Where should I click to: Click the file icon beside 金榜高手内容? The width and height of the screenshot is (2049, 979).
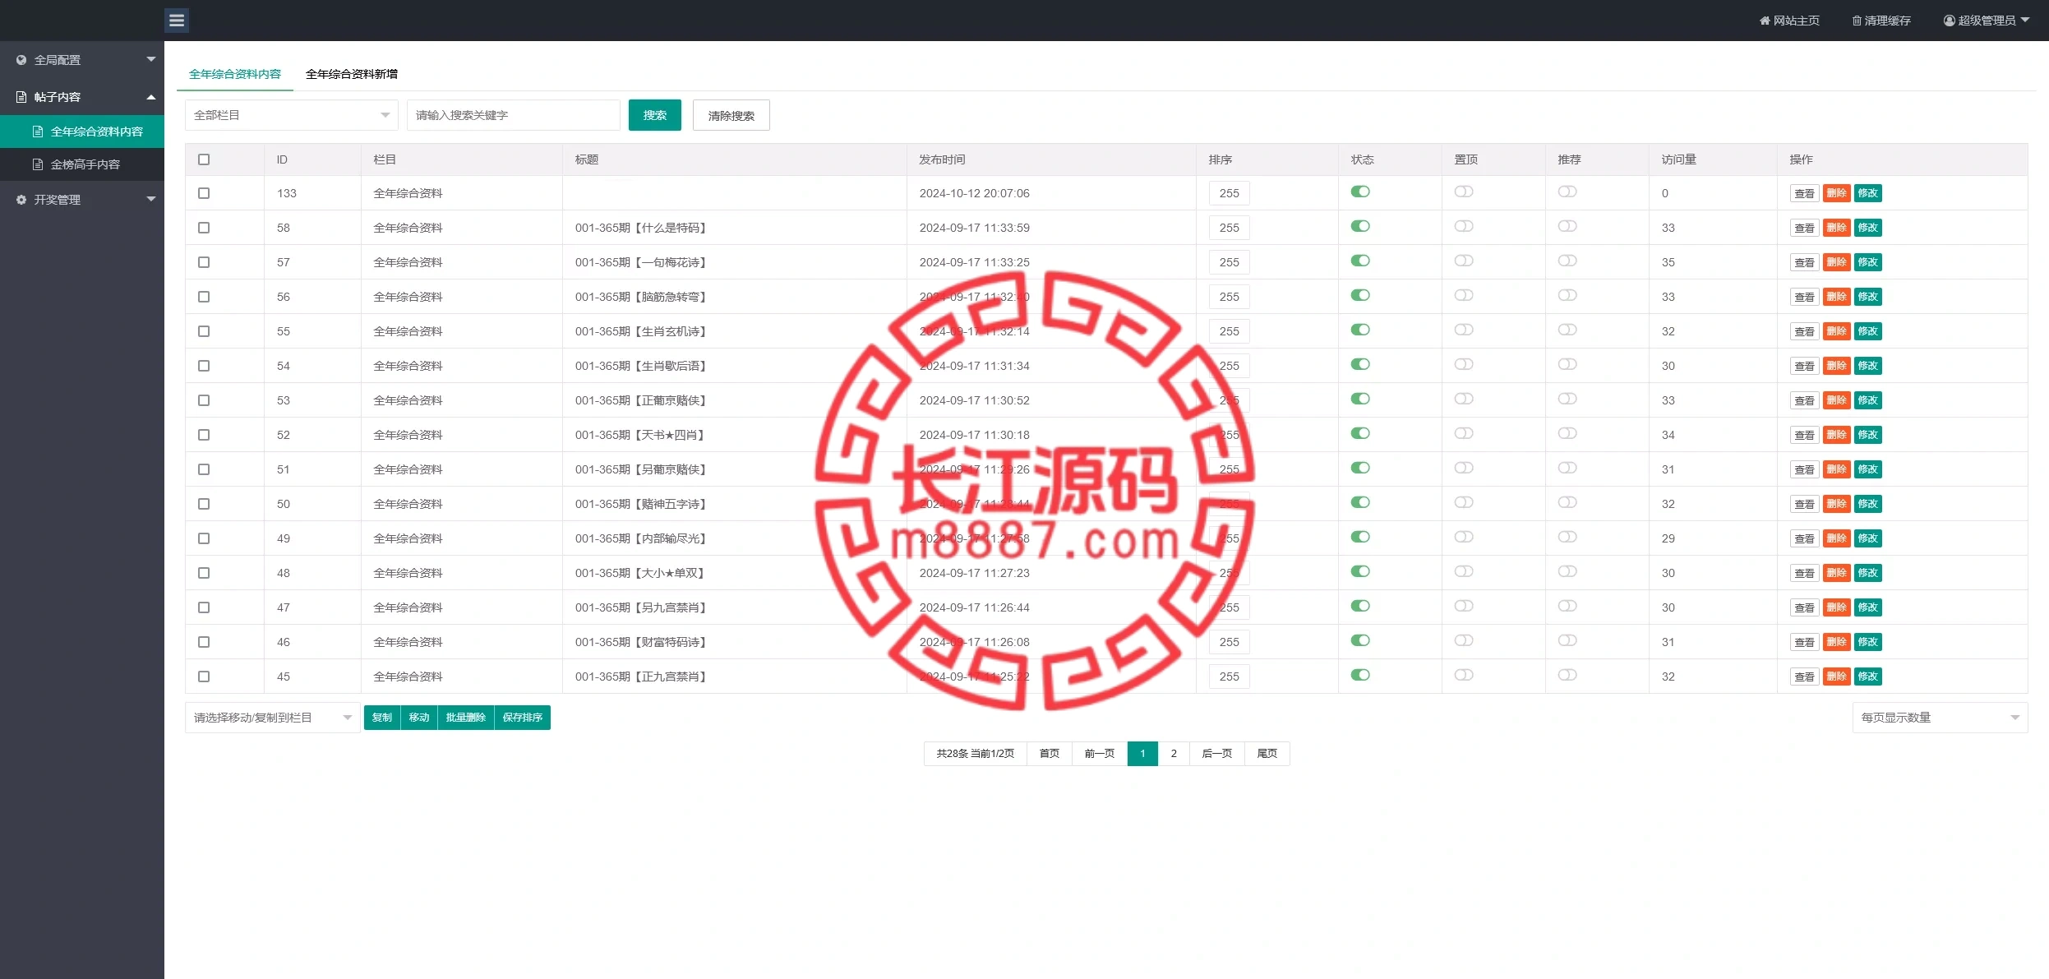point(38,164)
